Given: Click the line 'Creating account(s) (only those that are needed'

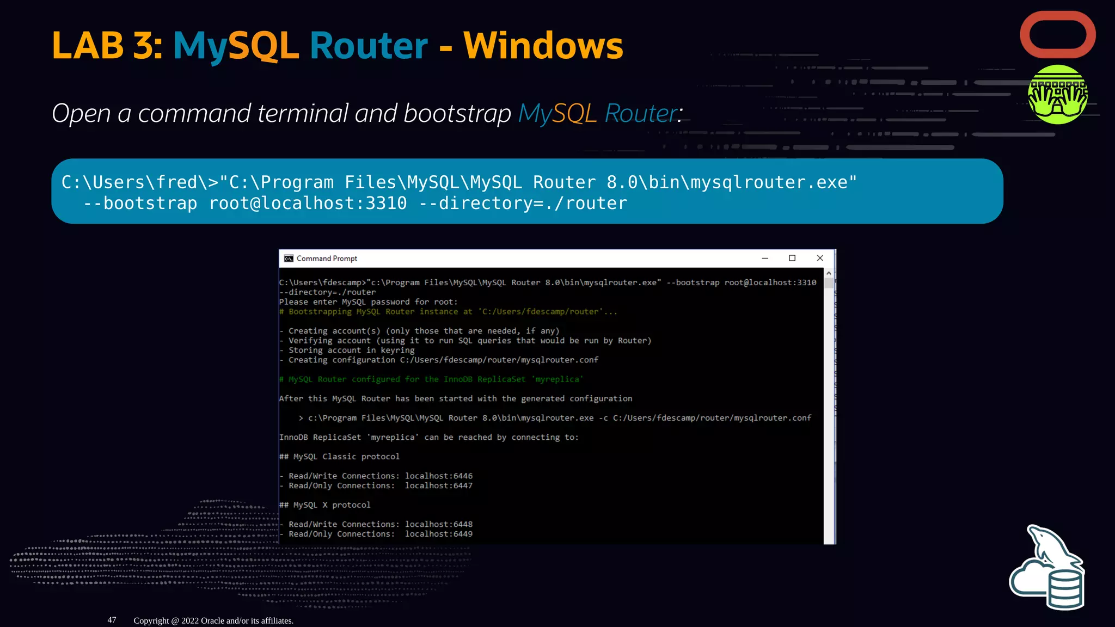Looking at the screenshot, I should pyautogui.click(x=419, y=331).
